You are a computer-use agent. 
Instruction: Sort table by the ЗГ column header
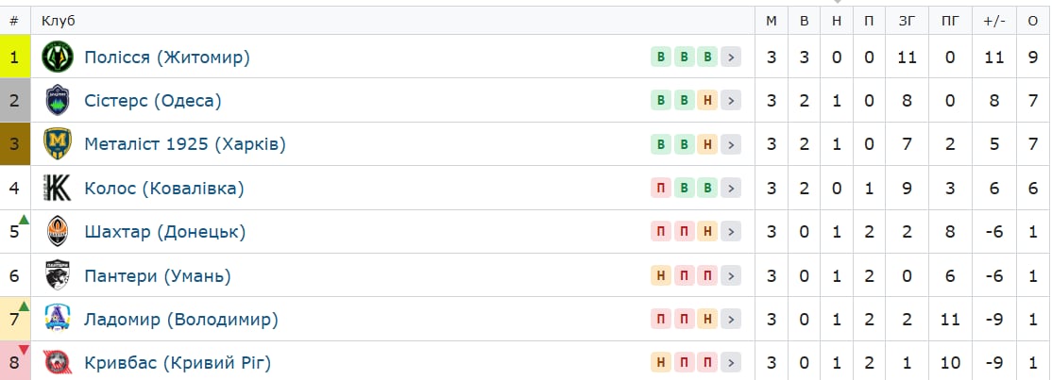point(907,21)
